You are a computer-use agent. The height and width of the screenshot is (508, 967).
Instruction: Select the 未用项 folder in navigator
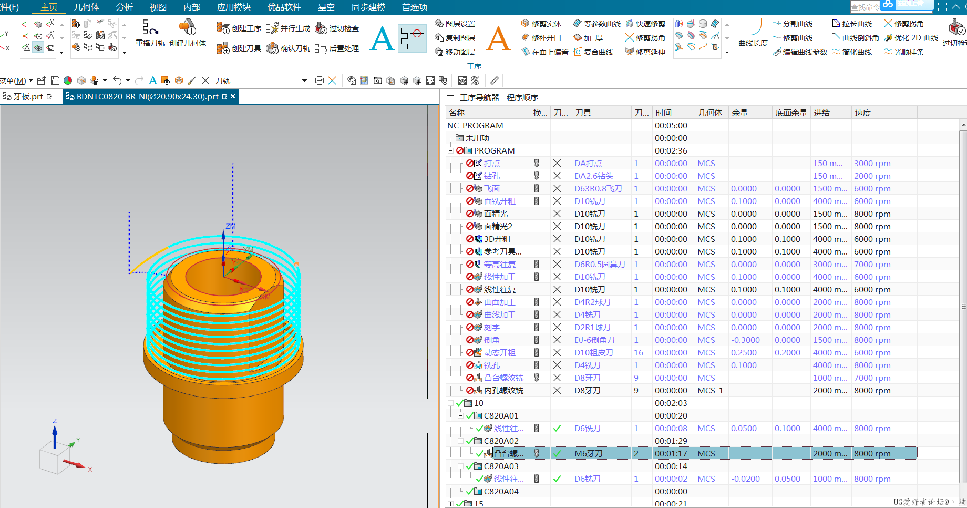coord(477,138)
